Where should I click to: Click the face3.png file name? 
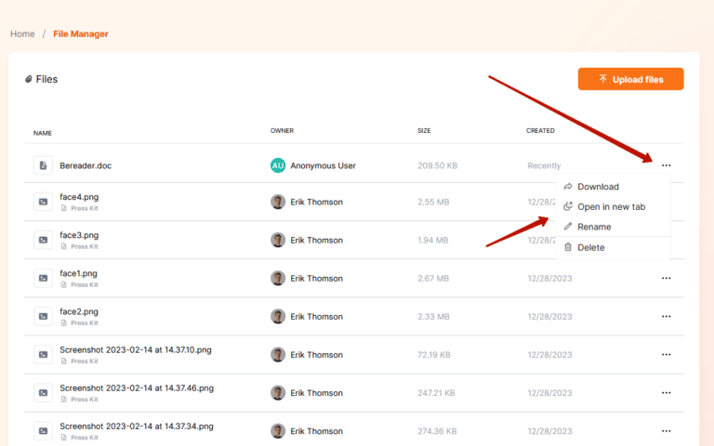point(79,235)
